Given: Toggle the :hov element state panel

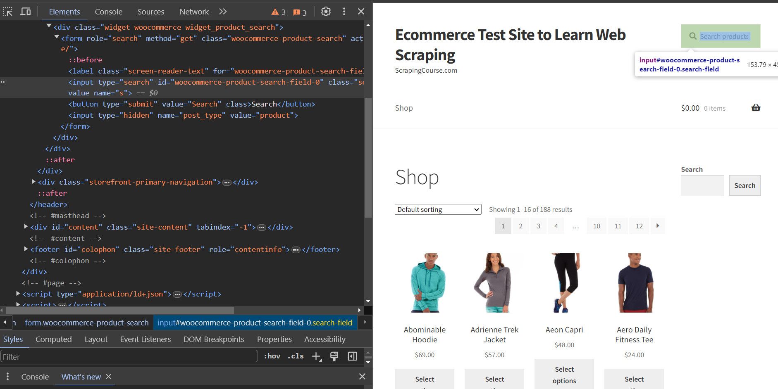Looking at the screenshot, I should pyautogui.click(x=272, y=356).
